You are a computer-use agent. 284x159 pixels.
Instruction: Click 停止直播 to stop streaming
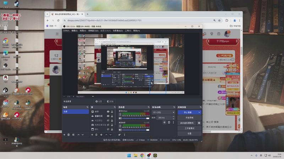tap(188, 112)
